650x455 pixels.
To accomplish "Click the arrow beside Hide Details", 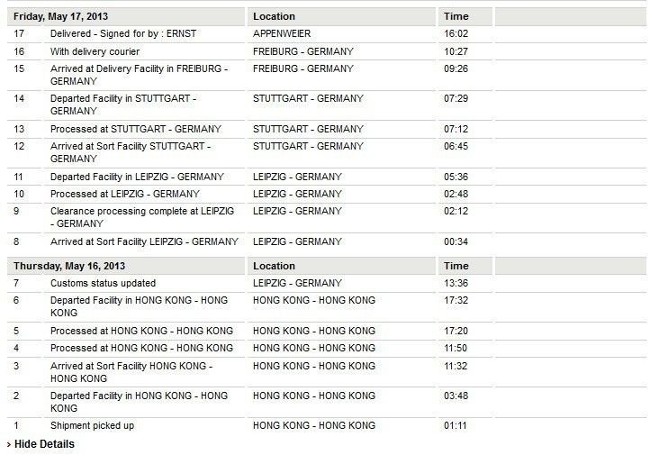I will (x=9, y=444).
